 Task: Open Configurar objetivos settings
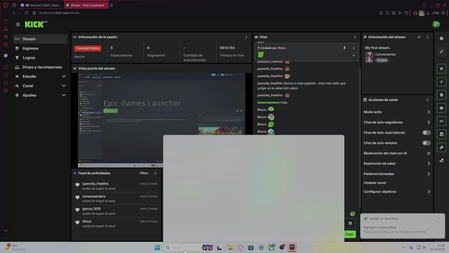click(x=397, y=192)
